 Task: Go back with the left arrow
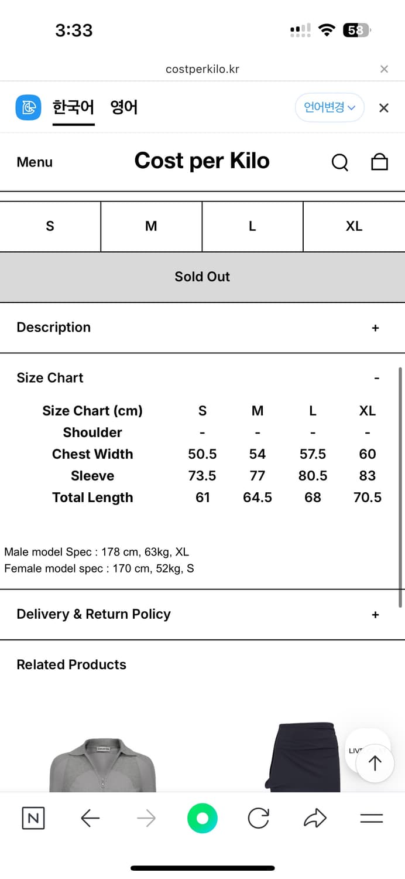pos(90,818)
